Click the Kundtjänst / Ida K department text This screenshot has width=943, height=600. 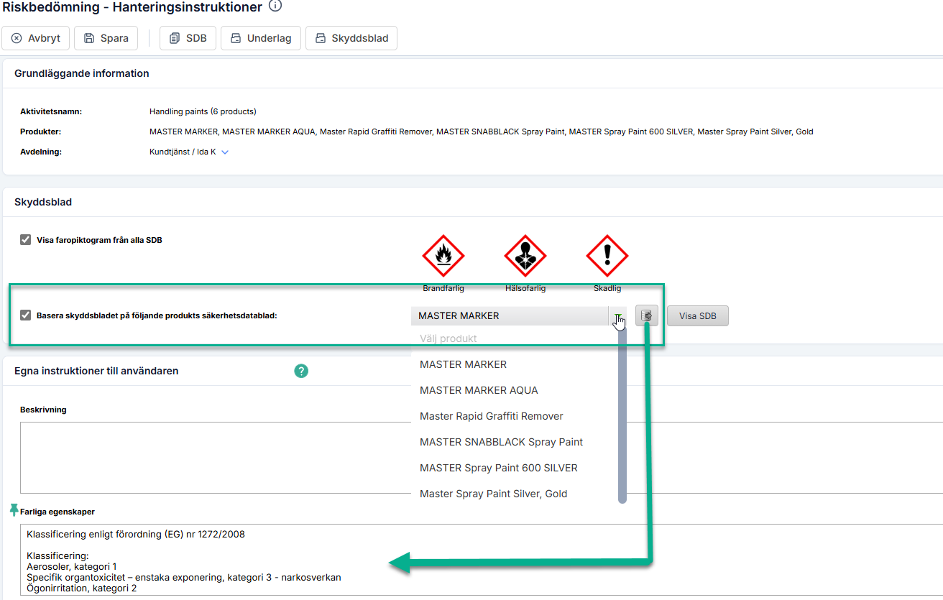(183, 152)
